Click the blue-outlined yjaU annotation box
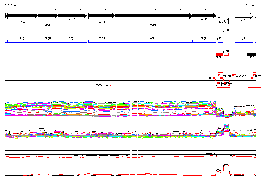 (x=244, y=41)
